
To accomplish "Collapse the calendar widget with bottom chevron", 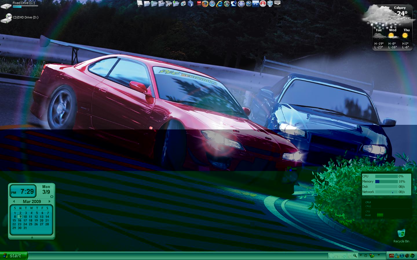I will [32, 237].
